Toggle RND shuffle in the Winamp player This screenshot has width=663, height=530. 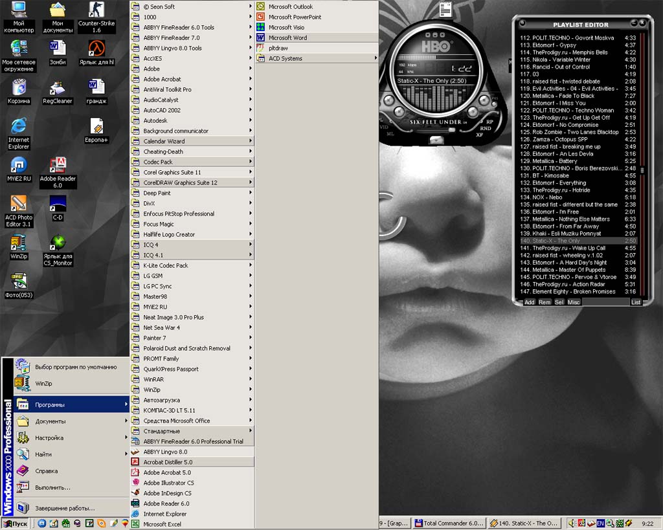486,129
